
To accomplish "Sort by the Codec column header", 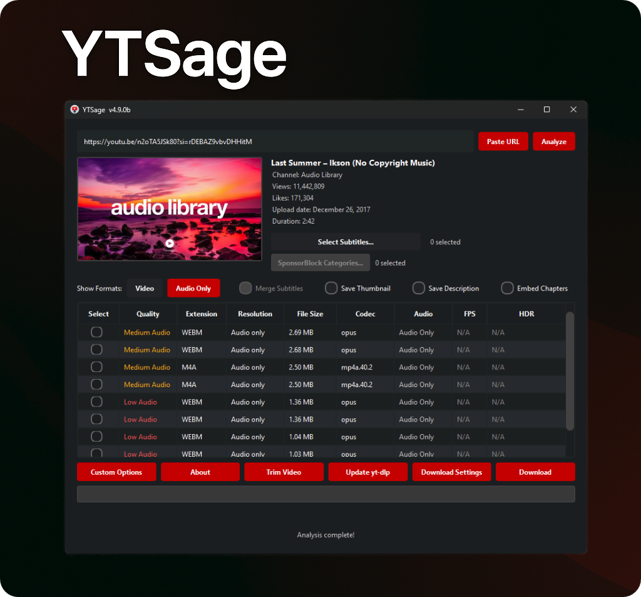I will 365,314.
